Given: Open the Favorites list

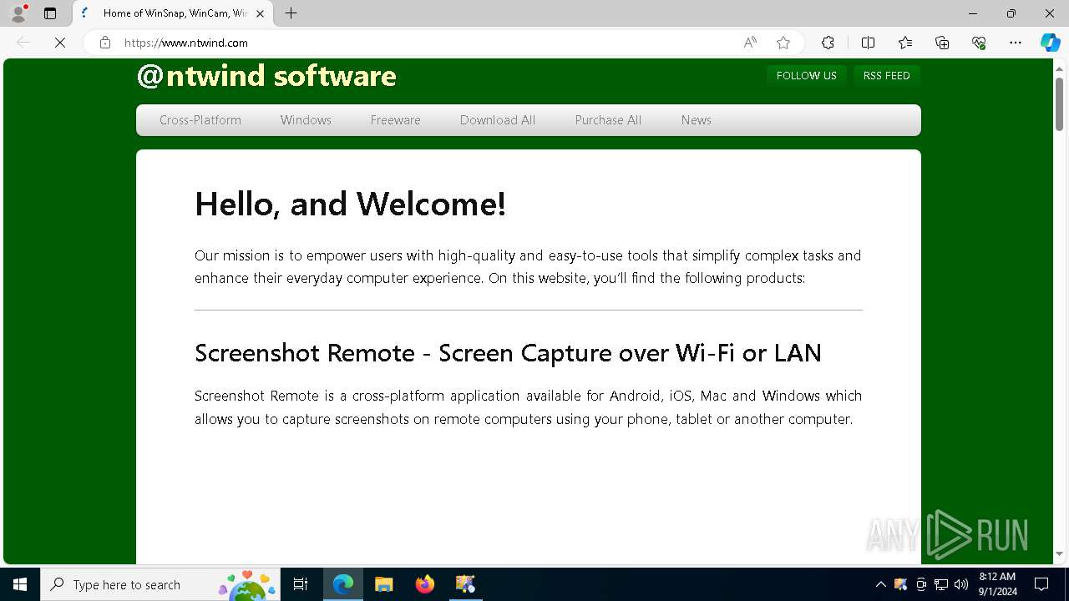Looking at the screenshot, I should 905,43.
